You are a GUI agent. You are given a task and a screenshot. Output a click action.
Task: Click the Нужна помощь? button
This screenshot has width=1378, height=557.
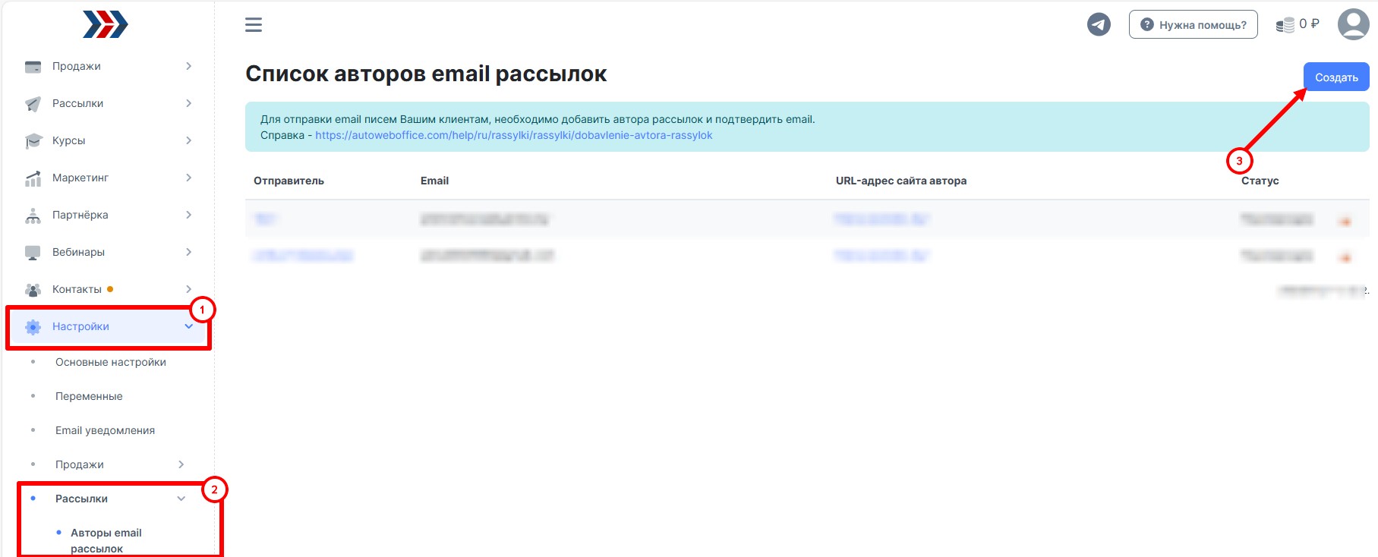pos(1193,24)
